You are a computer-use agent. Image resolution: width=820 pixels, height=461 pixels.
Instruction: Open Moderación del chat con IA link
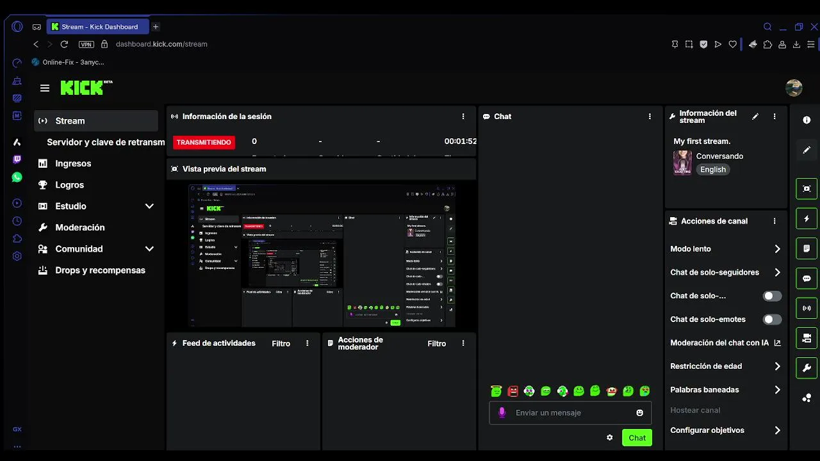(x=726, y=343)
